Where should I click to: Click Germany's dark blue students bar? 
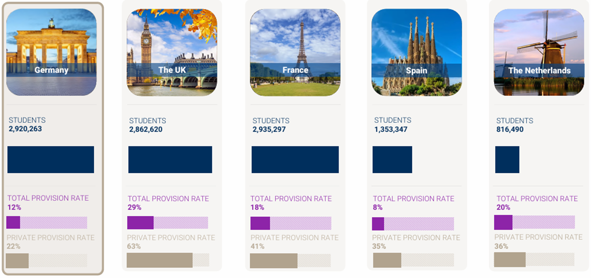point(51,159)
